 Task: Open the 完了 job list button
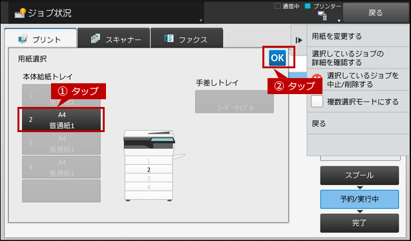pos(359,223)
